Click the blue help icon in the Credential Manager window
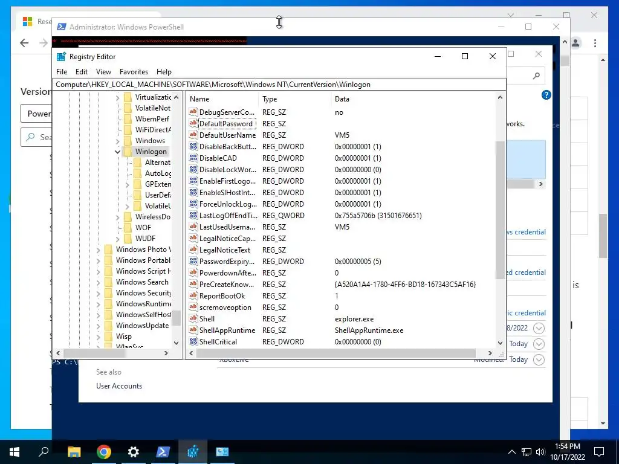Image resolution: width=619 pixels, height=464 pixels. pos(546,95)
